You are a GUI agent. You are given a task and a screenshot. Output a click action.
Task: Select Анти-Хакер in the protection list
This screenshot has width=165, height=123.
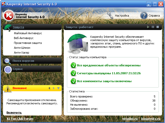pyautogui.click(x=22, y=53)
